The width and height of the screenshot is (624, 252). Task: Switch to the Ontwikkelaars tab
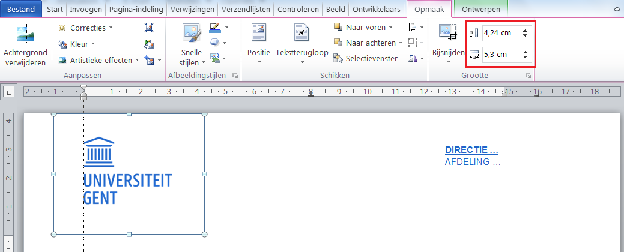377,9
